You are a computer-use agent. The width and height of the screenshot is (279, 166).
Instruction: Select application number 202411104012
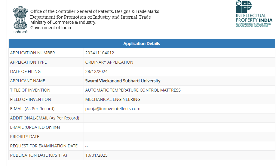pyautogui.click(x=100, y=53)
